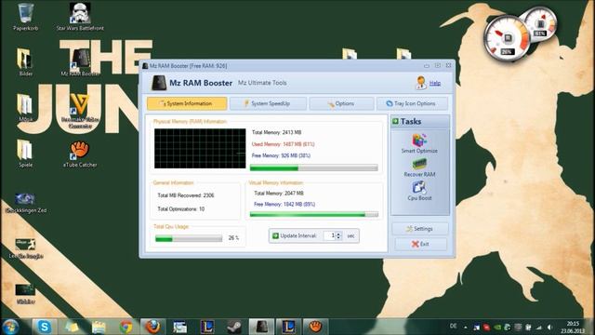Close the Mz RAM Booster window
This screenshot has height=335, width=595.
coord(448,66)
